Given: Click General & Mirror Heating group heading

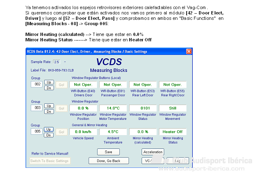Looking at the screenshot, I should coord(90,125).
